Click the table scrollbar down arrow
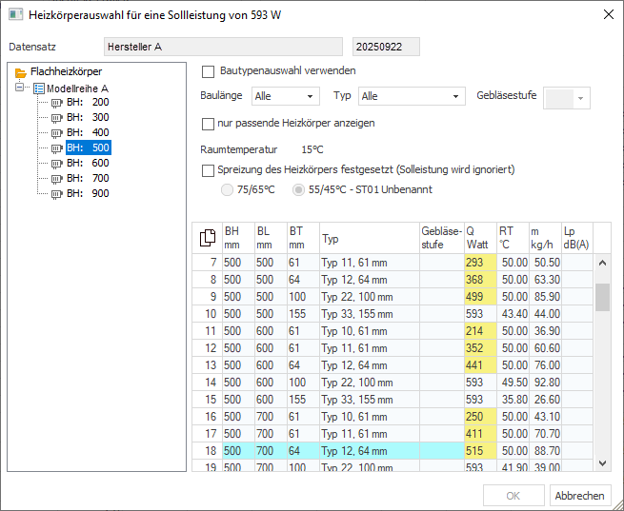 click(602, 463)
